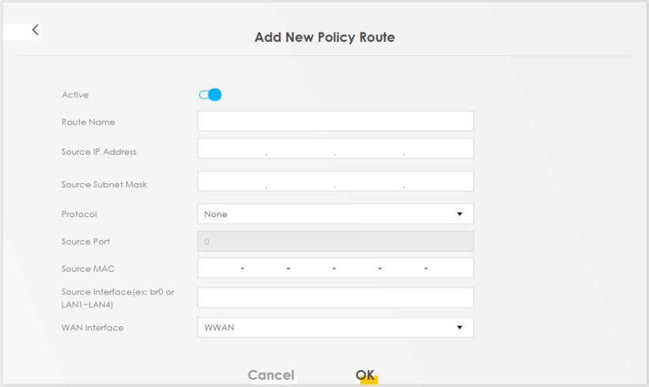
Task: Select the second Source Subnet Mask octet
Action: pos(300,182)
